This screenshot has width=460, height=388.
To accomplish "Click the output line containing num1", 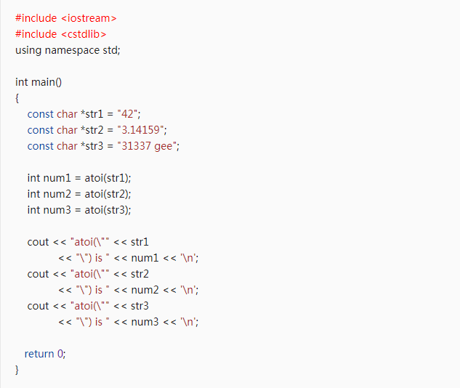I will [129, 258].
